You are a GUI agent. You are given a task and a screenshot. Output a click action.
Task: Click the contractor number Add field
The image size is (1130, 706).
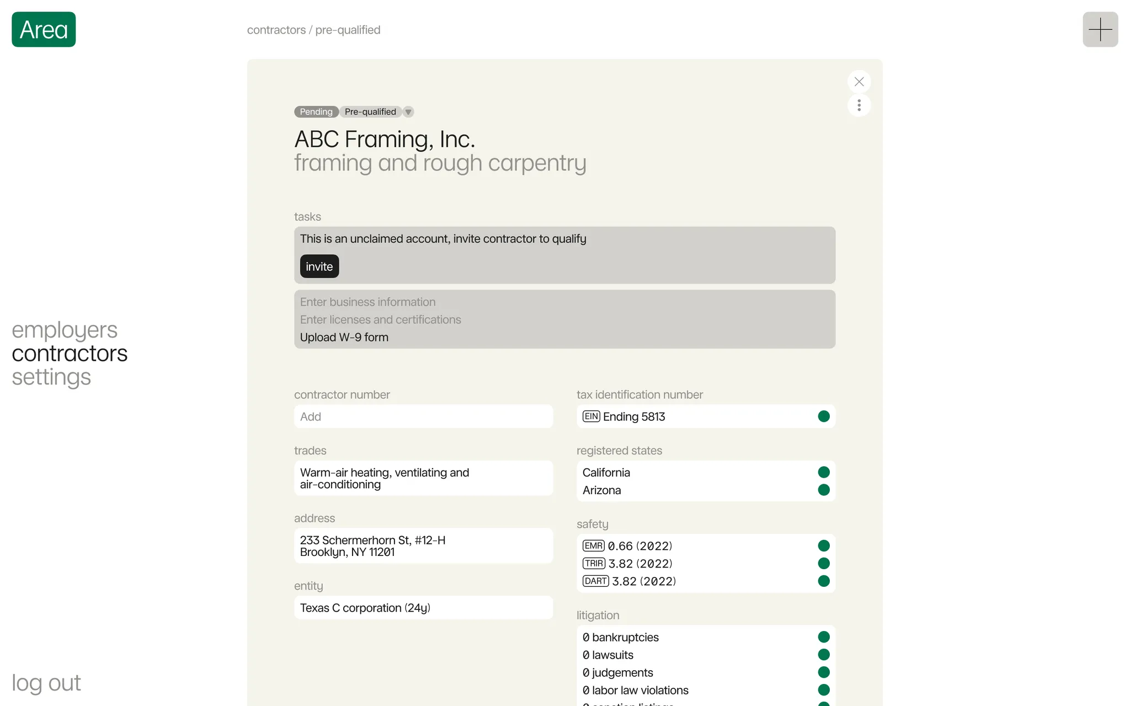[x=423, y=416]
